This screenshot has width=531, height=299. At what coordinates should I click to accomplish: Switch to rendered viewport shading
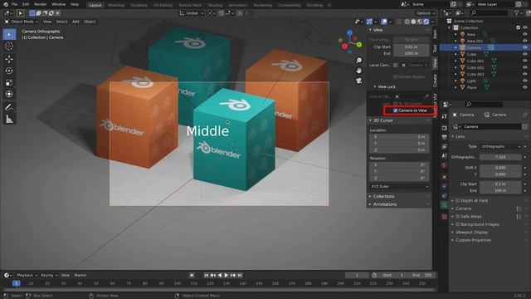(x=426, y=22)
